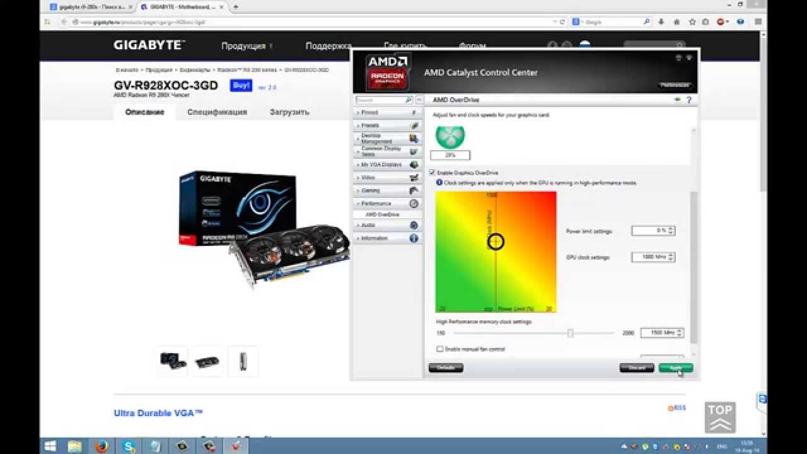
Task: Check Enable manual fan control
Action: 439,349
